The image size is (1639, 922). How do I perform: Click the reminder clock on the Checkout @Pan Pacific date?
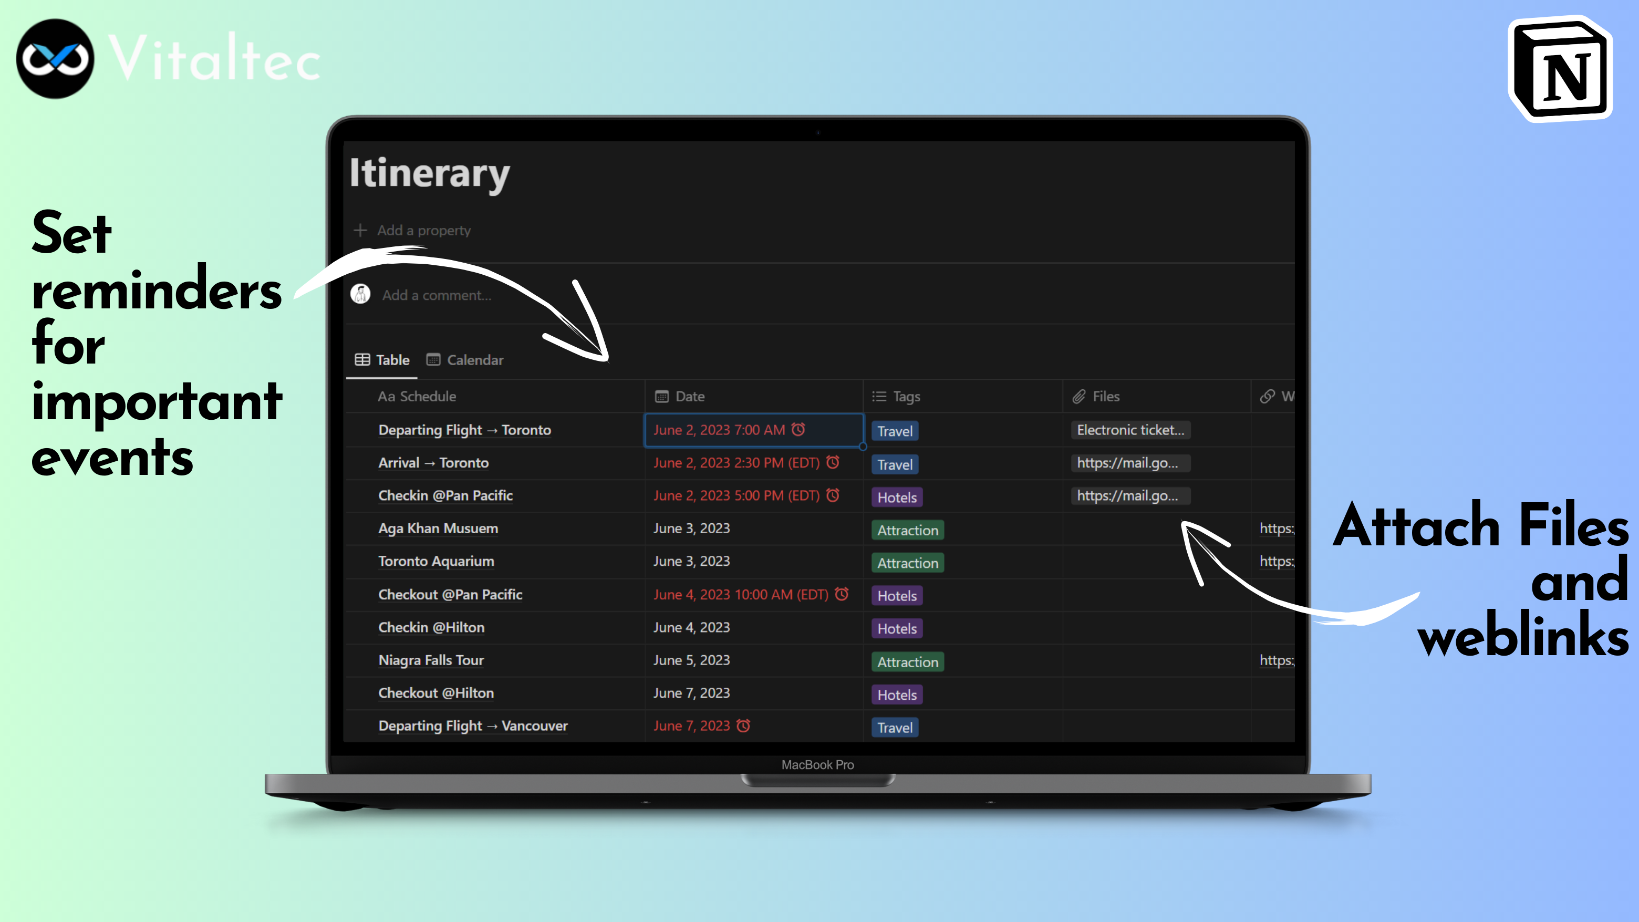pos(842,594)
